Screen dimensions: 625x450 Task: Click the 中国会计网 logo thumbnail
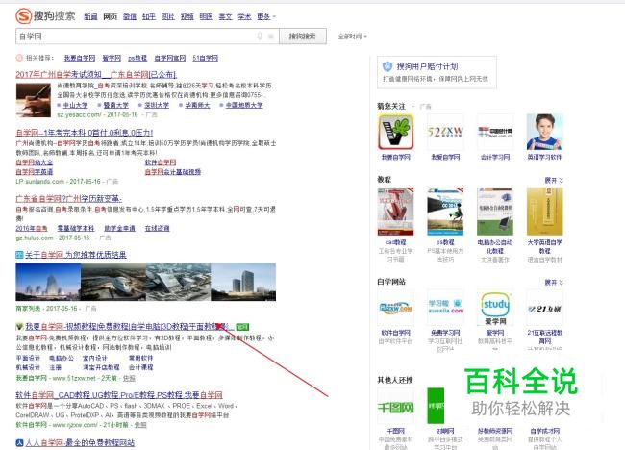pos(495,132)
